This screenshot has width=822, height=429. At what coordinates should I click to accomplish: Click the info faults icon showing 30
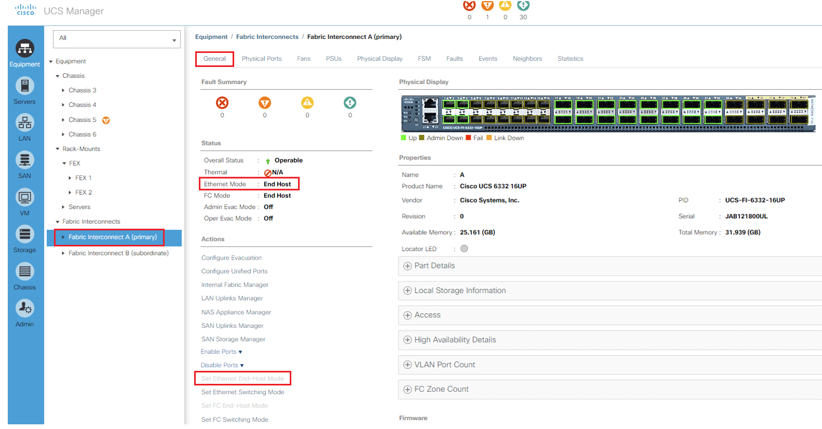click(x=523, y=5)
